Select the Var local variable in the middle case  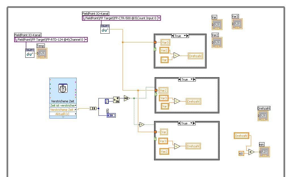[x=165, y=106]
